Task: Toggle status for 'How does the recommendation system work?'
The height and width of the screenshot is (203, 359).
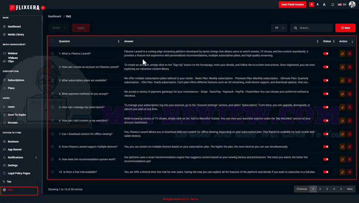Action: point(326,159)
